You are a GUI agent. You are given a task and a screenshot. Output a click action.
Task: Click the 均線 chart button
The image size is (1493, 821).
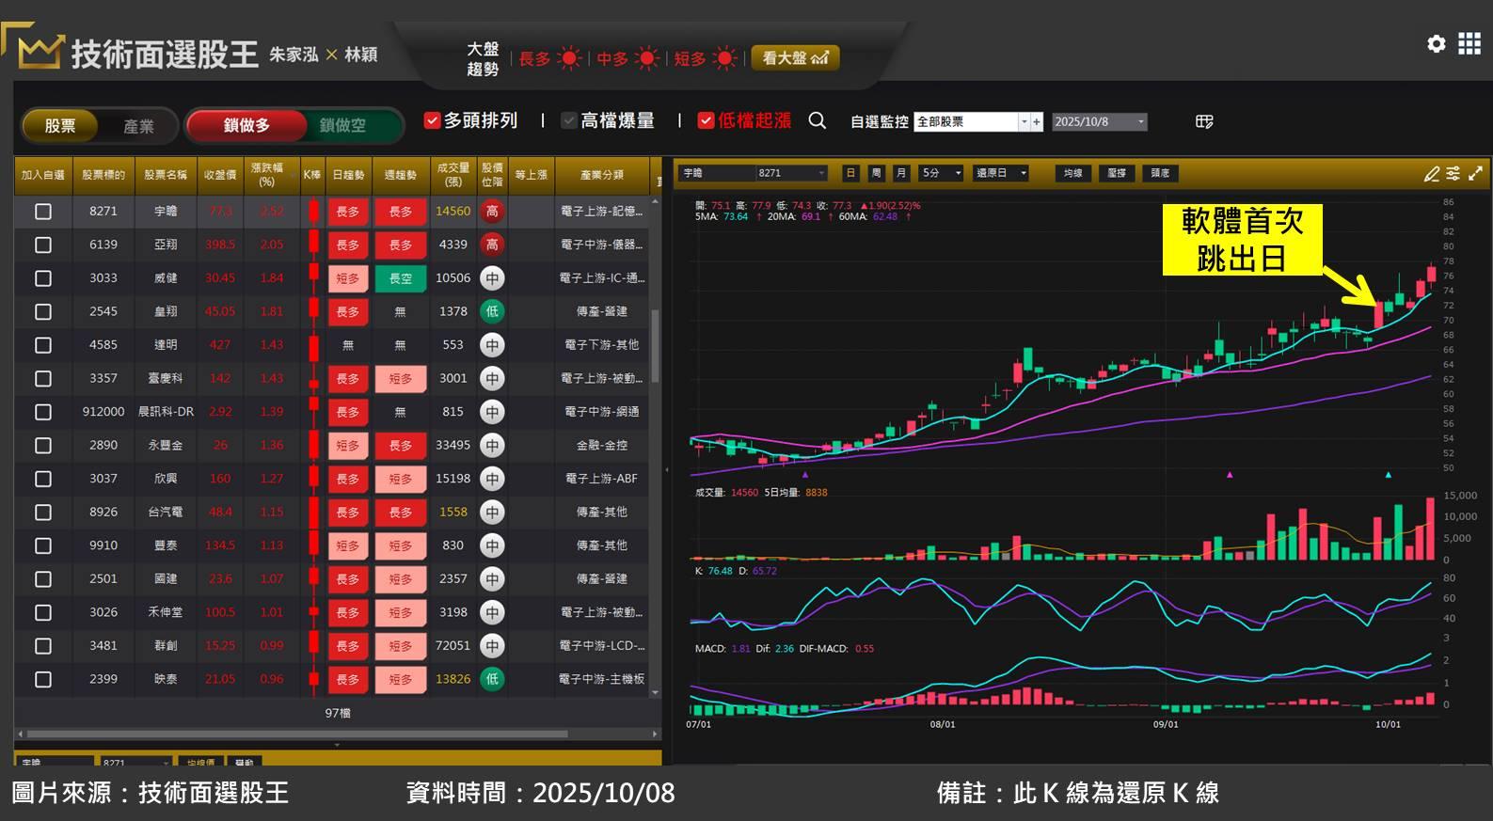coord(1072,173)
